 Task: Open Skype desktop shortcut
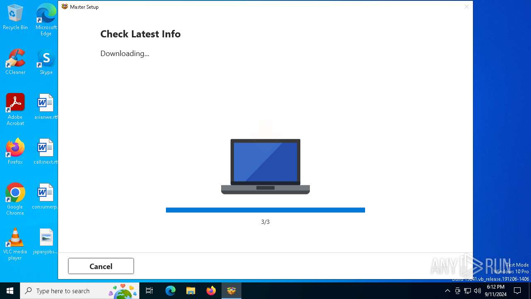(x=46, y=62)
